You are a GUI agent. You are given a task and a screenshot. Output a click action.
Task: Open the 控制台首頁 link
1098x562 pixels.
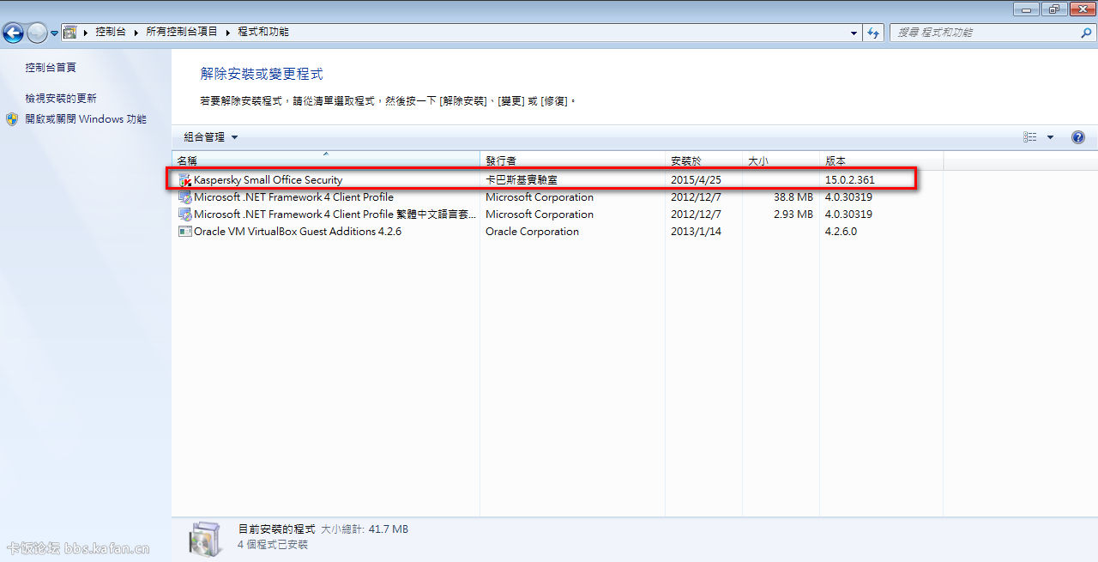[51, 67]
